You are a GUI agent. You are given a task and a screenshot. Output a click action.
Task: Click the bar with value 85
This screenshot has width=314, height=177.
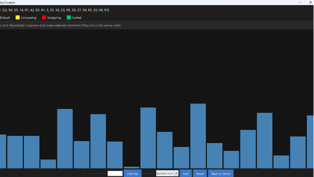point(264,141)
